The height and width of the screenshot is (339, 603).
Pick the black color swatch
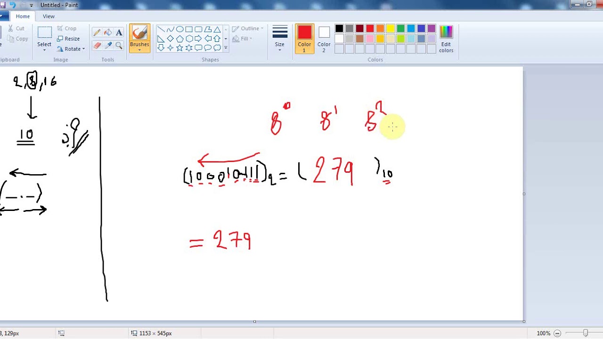point(339,29)
